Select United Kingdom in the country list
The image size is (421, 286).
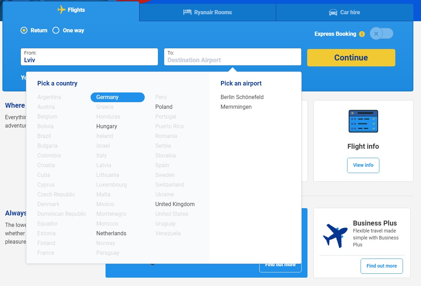tap(175, 204)
